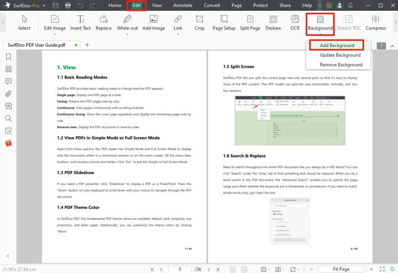Open the Bookmarks sidebar panel
The height and width of the screenshot is (273, 398).
coord(9,57)
